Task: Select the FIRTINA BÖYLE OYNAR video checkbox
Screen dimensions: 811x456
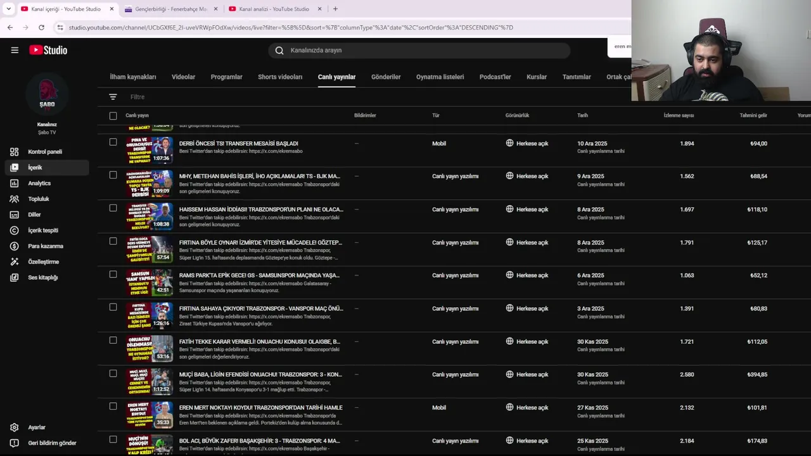Action: (x=113, y=241)
